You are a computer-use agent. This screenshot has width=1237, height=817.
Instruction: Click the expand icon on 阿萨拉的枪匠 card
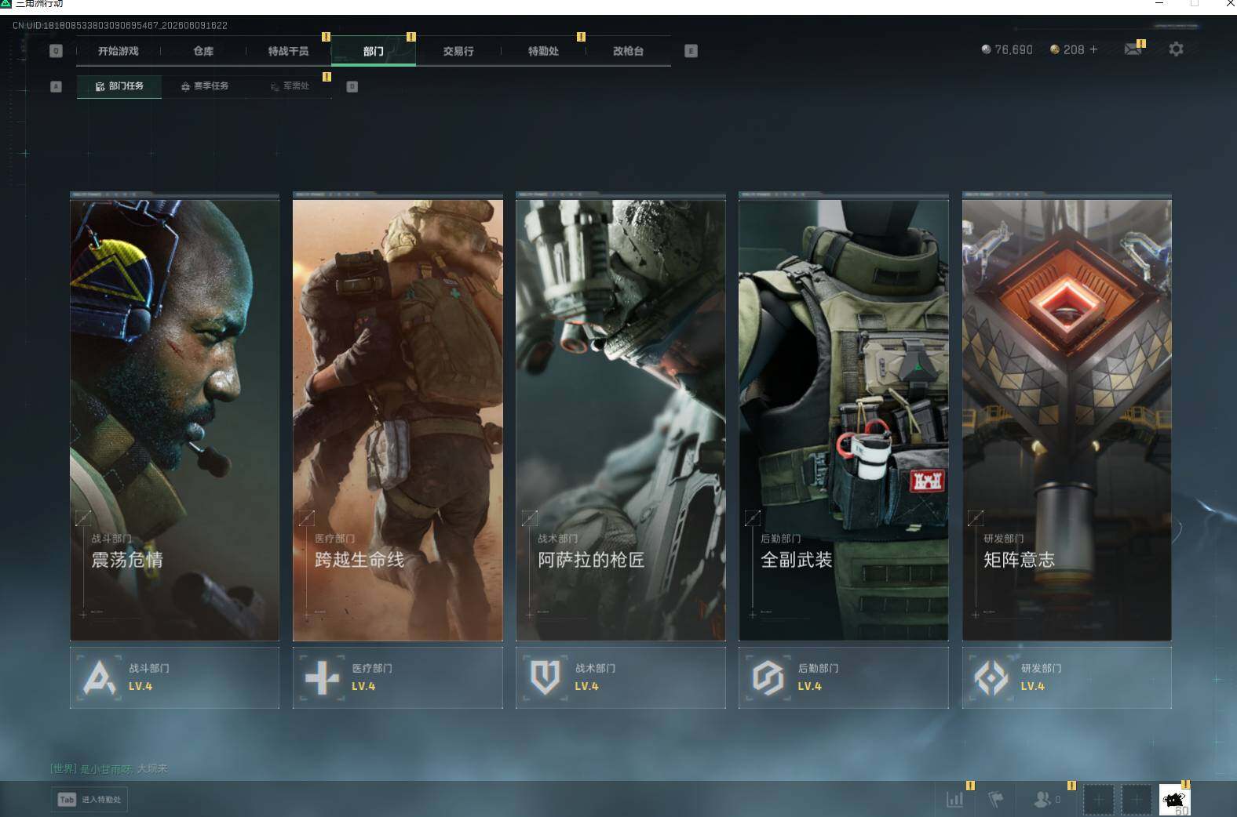(530, 517)
